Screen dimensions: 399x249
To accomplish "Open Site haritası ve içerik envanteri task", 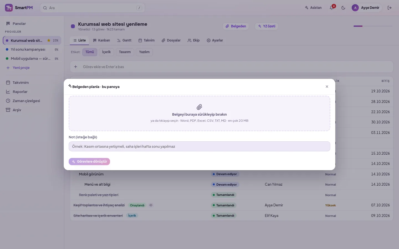I will (x=98, y=216).
